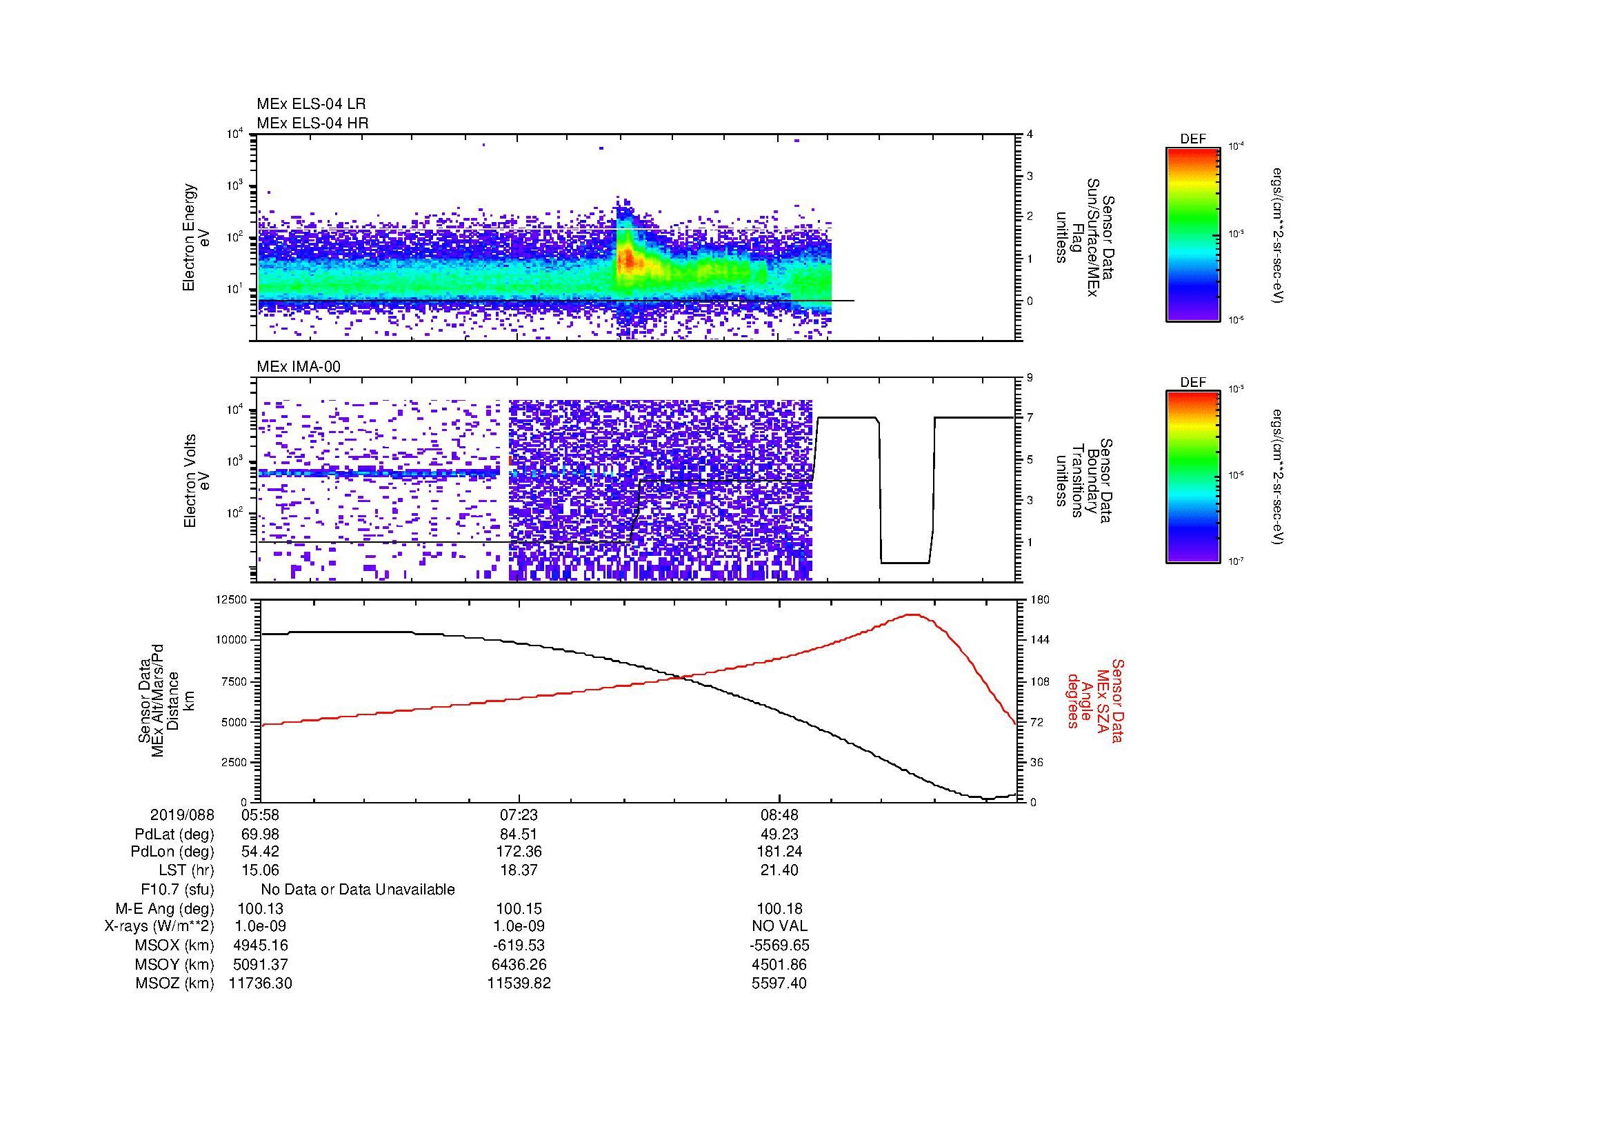Click the 'F10.7 (sfu)' row label
Image resolution: width=1613 pixels, height=1140 pixels.
(x=177, y=889)
